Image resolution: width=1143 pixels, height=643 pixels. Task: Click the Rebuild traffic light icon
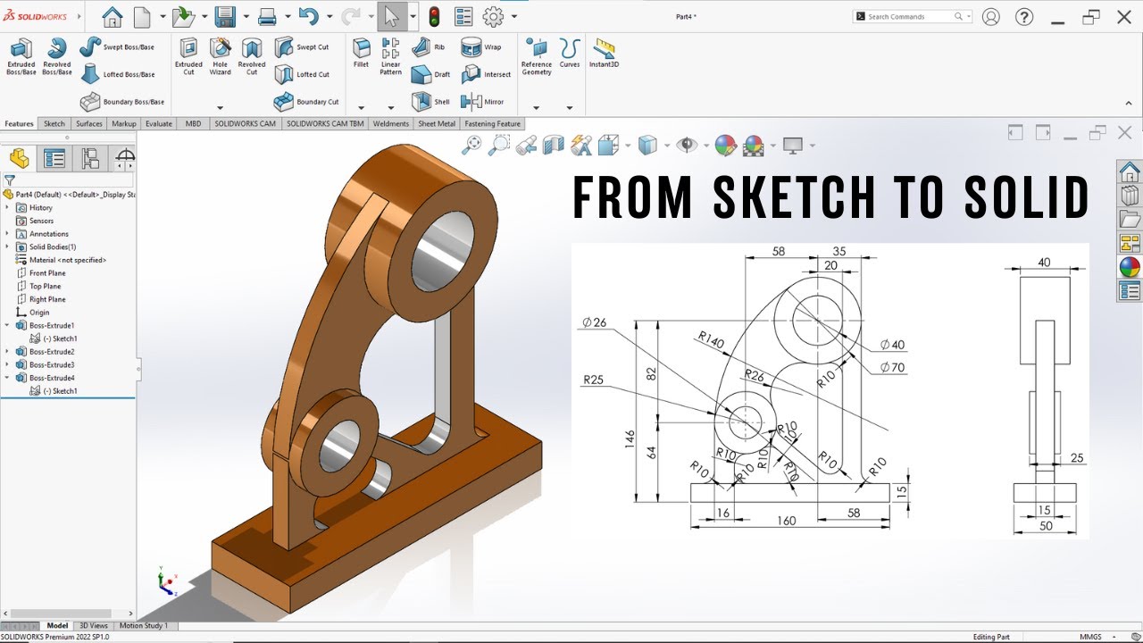(435, 16)
